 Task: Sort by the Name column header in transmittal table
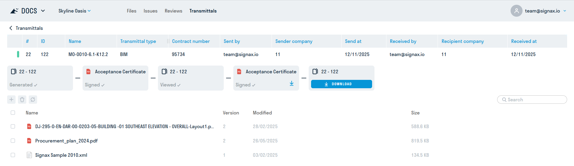(x=75, y=41)
